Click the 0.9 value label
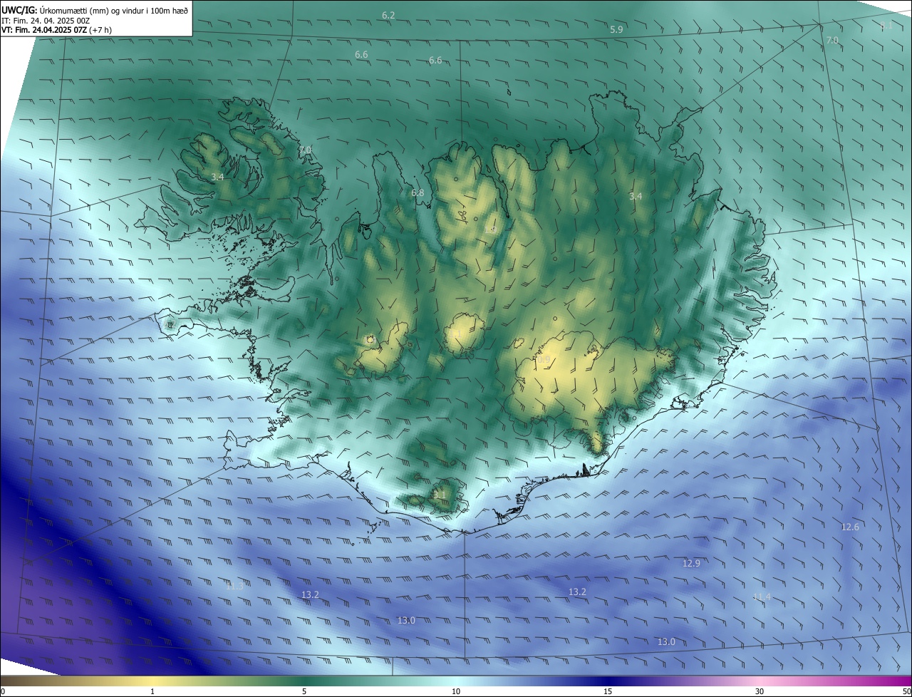 tap(544, 361)
